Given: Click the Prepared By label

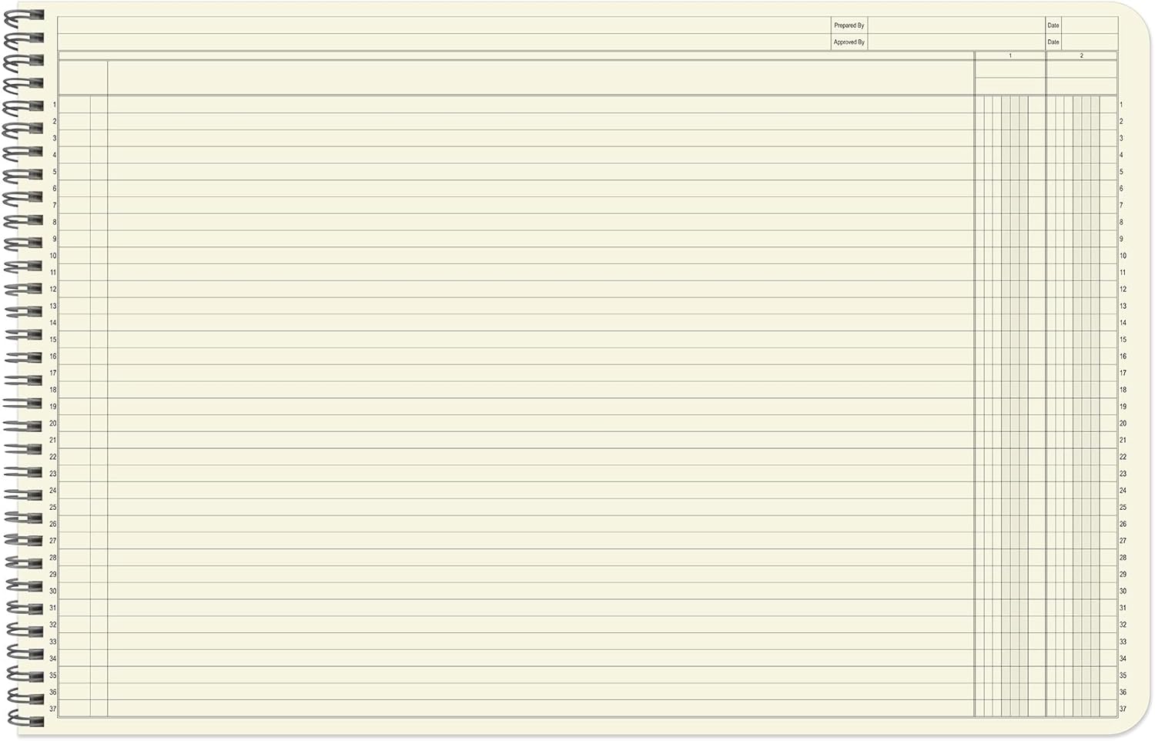Looking at the screenshot, I should pos(849,25).
